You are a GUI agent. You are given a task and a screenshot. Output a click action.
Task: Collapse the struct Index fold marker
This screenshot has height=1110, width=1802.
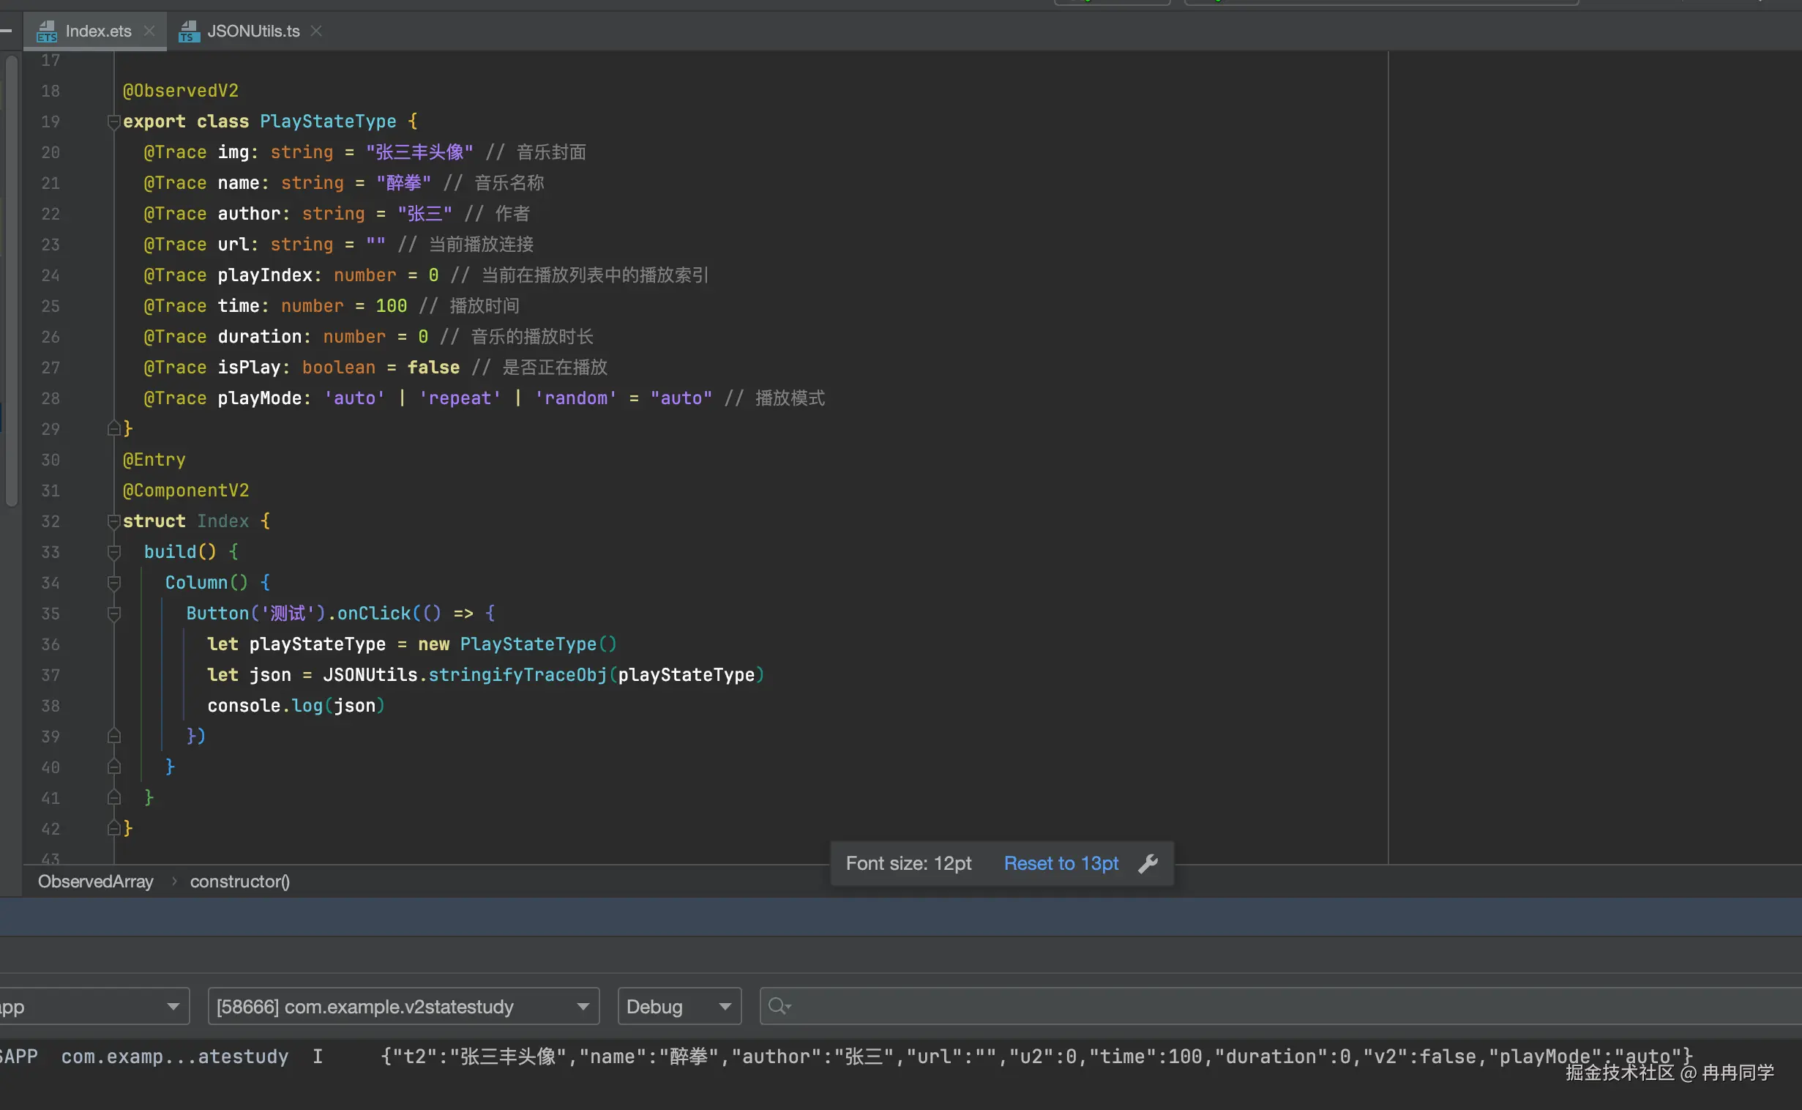pos(113,521)
